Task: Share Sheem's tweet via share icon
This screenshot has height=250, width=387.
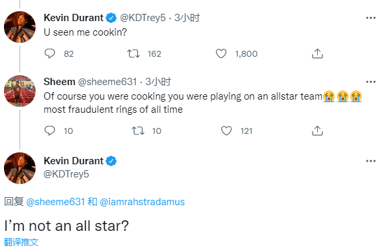Action: pos(317,131)
